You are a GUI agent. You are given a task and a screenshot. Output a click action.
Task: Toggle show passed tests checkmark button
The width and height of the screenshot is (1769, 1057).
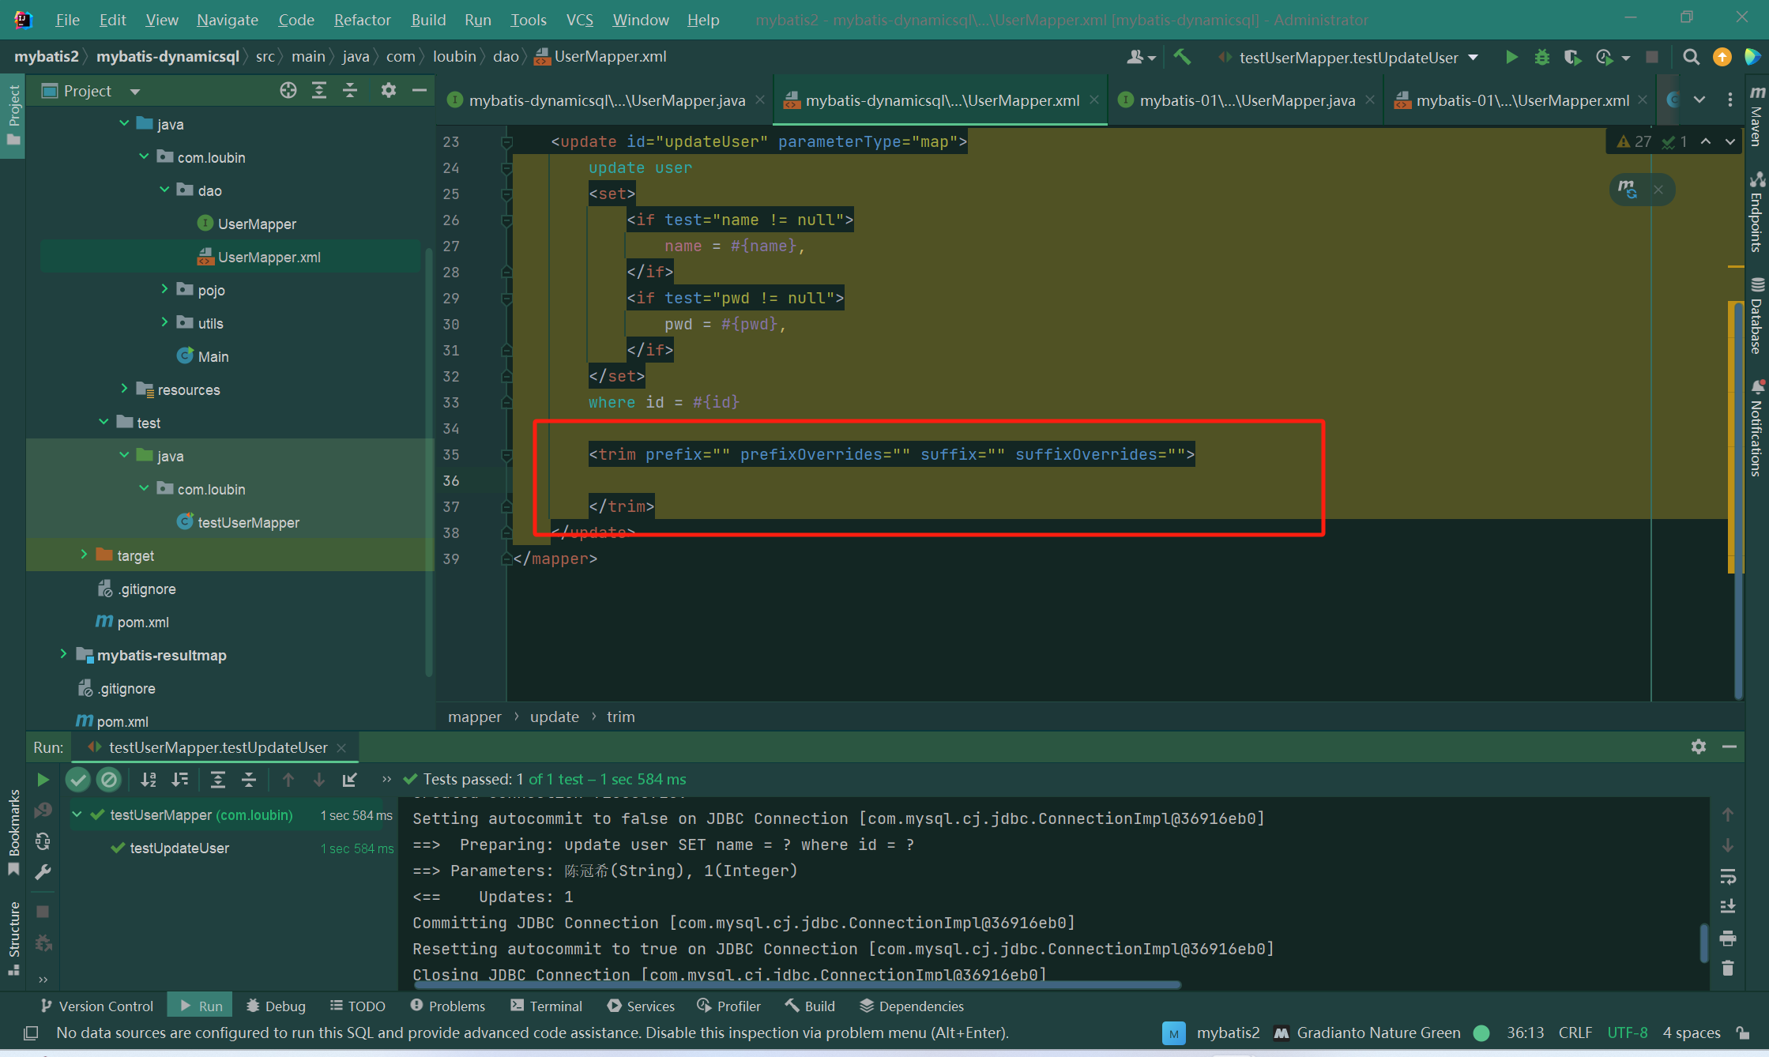coord(77,780)
